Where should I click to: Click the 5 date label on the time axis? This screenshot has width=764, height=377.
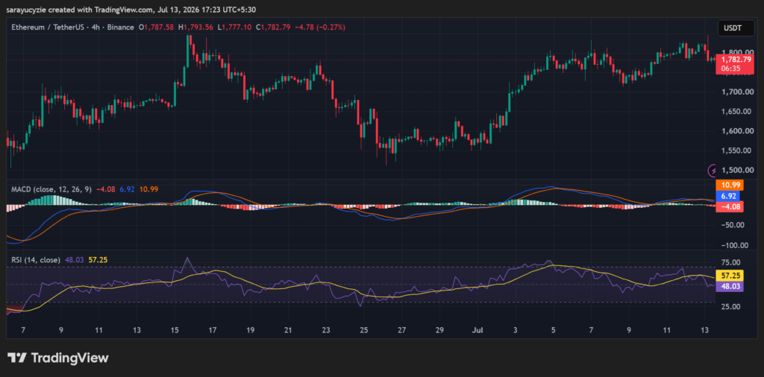553,330
